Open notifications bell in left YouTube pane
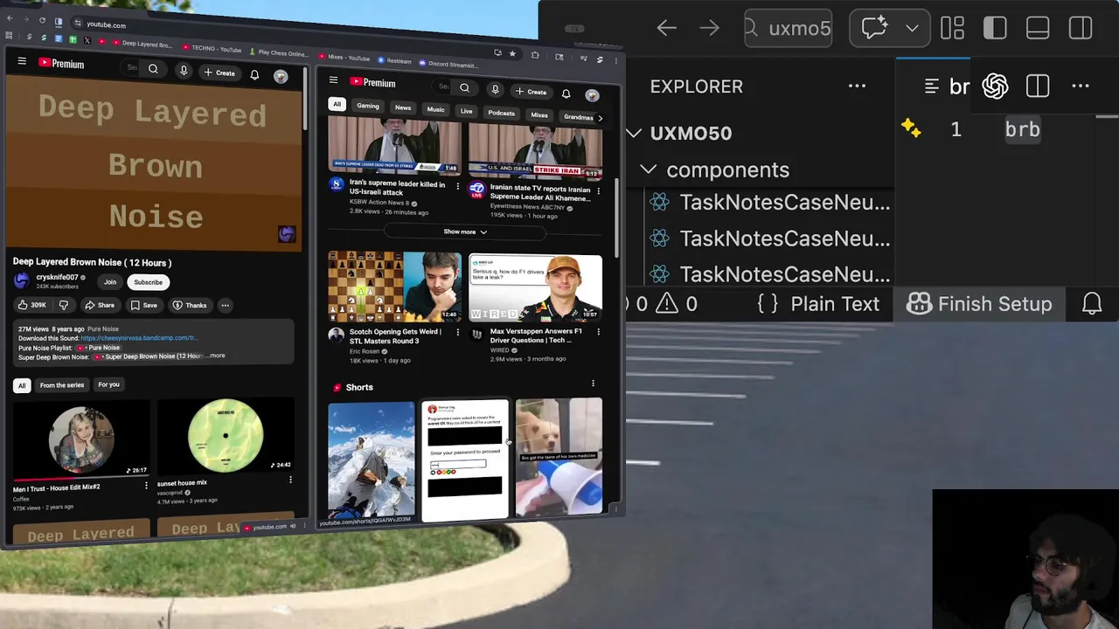The width and height of the screenshot is (1119, 629). tap(254, 74)
